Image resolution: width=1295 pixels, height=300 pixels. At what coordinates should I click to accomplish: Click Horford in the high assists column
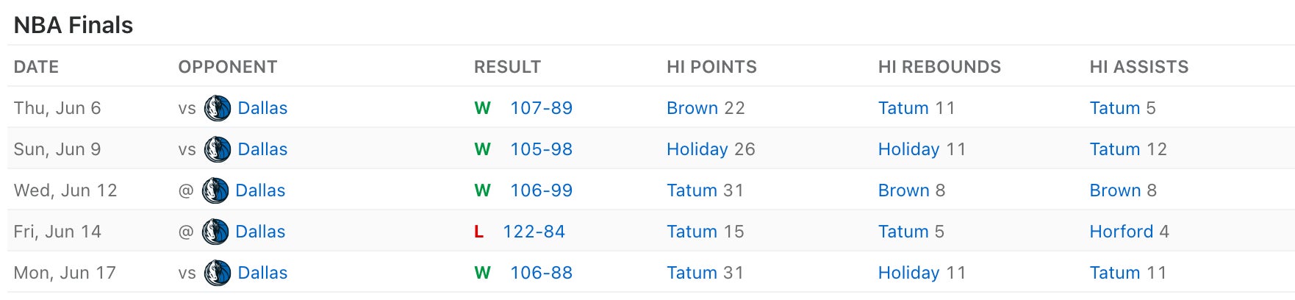1121,232
